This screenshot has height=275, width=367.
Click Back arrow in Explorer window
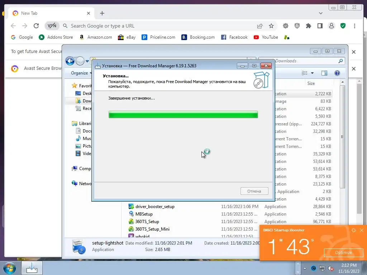pyautogui.click(x=70, y=61)
